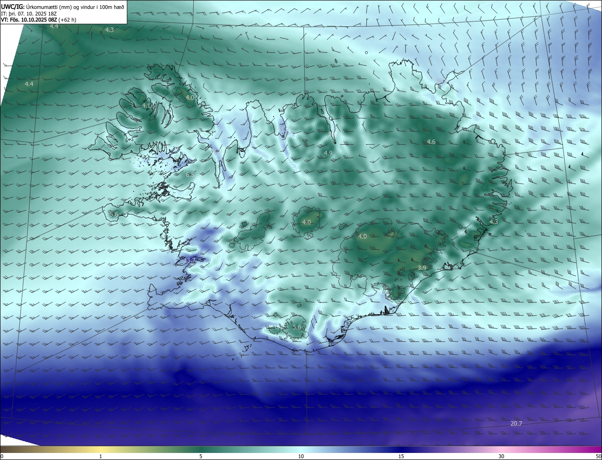This screenshot has height=460, width=602.
Task: Click the legend tick label 10
Action: point(301,456)
